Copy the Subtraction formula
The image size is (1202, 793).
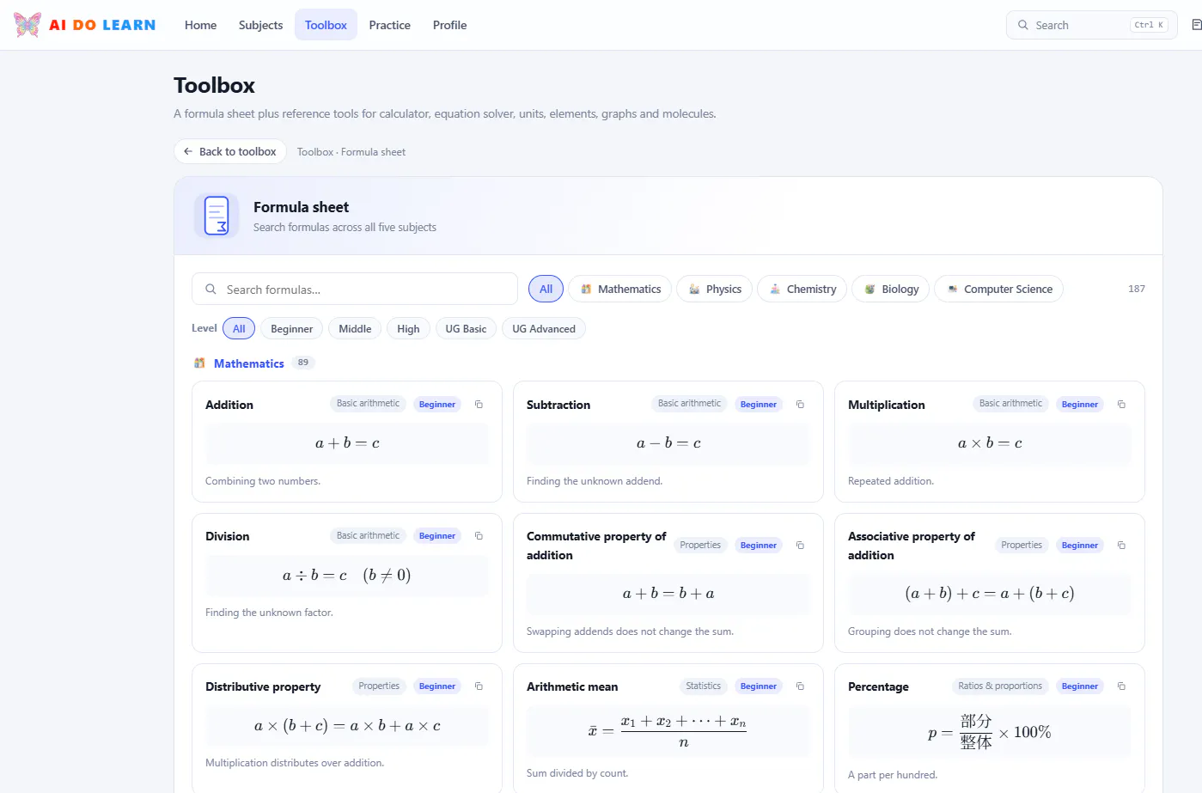tap(800, 405)
